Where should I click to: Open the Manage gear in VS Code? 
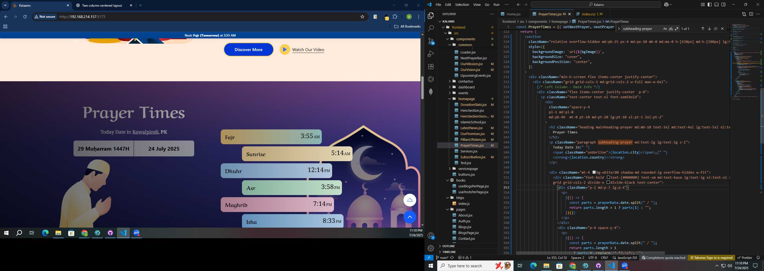coord(431,248)
